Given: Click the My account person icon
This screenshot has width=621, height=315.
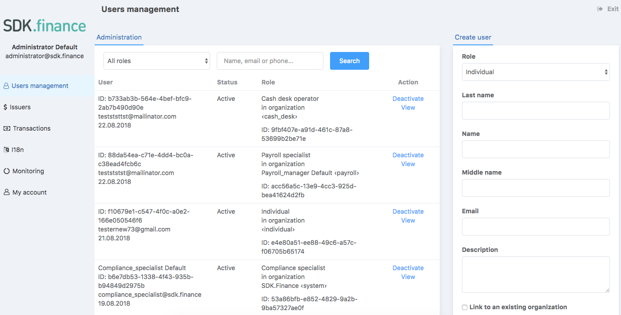Looking at the screenshot, I should pyautogui.click(x=7, y=192).
